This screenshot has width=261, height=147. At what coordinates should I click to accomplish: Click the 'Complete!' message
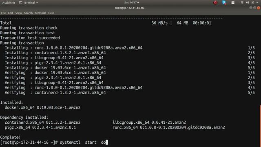pyautogui.click(x=11, y=137)
